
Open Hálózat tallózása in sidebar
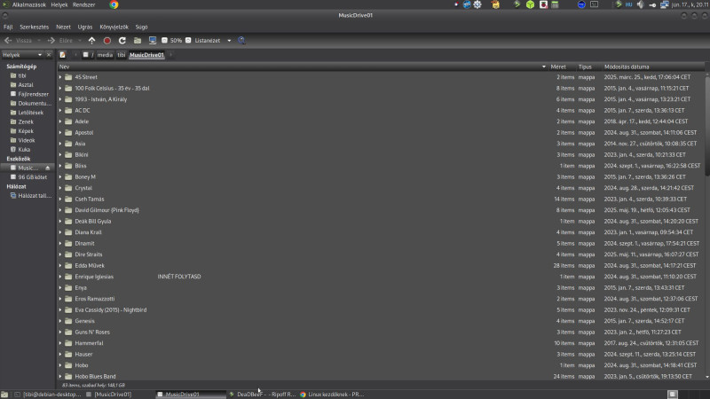[x=31, y=195]
